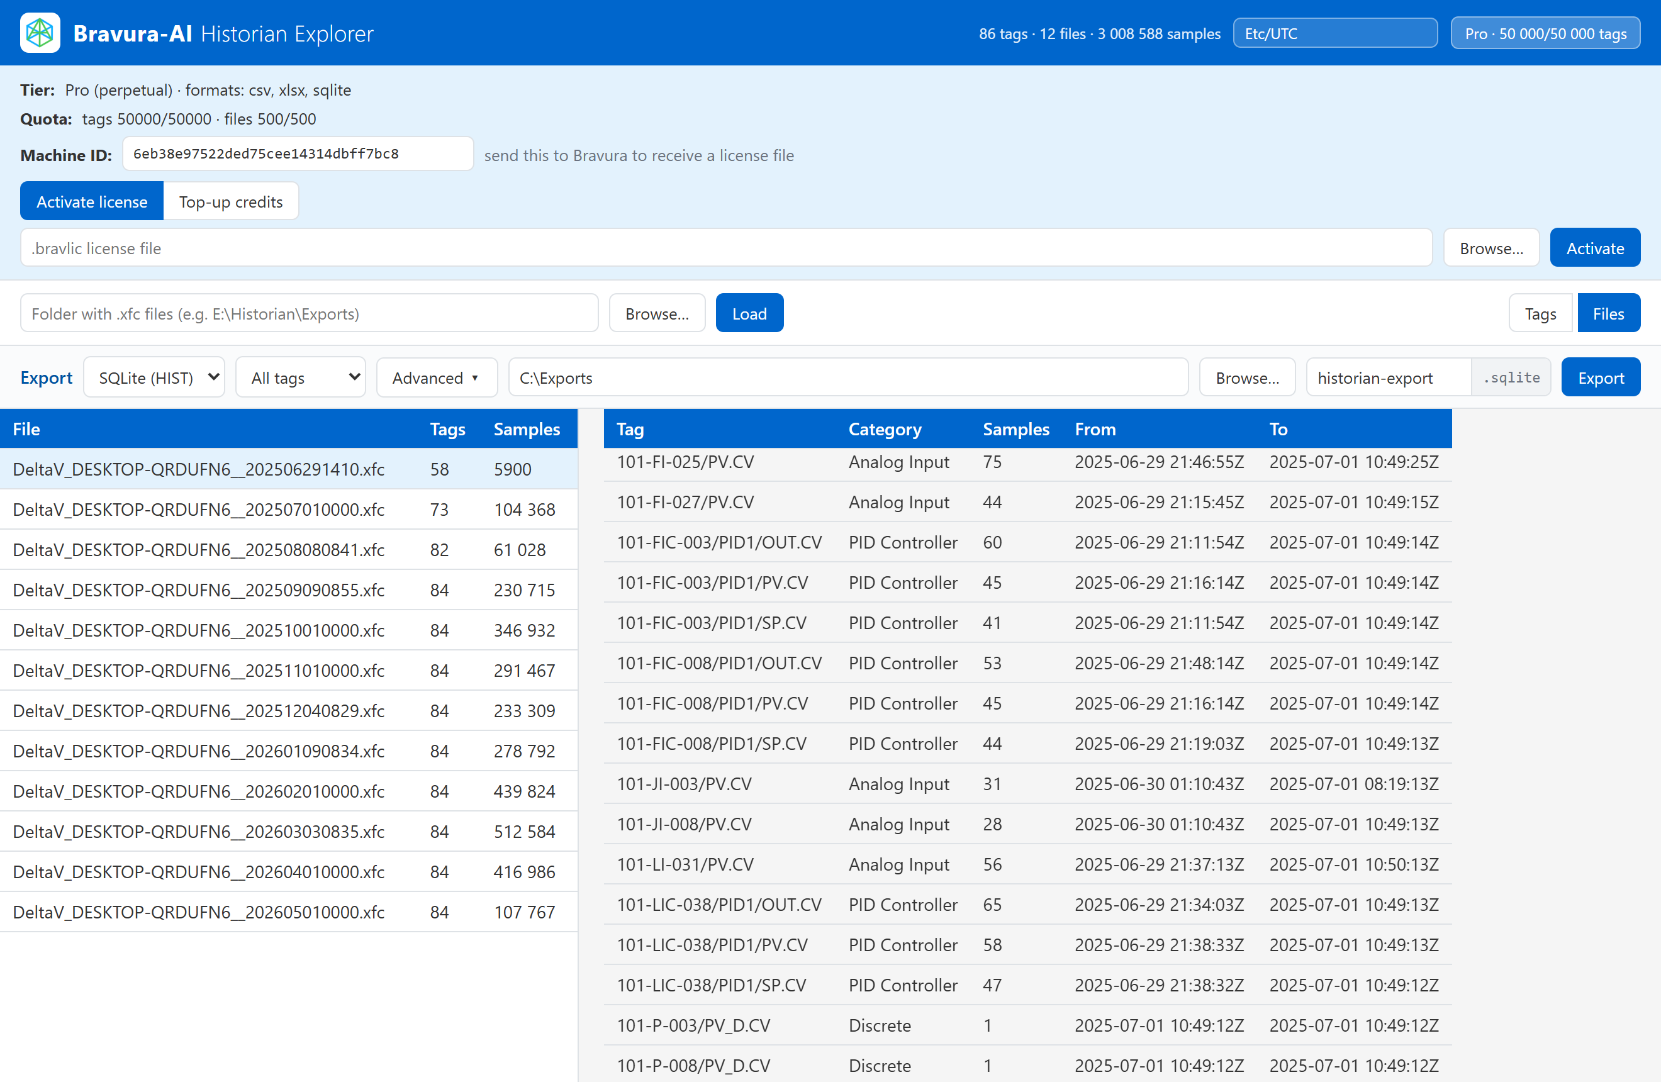Select the Machine ID field
1661x1082 pixels.
click(x=298, y=154)
